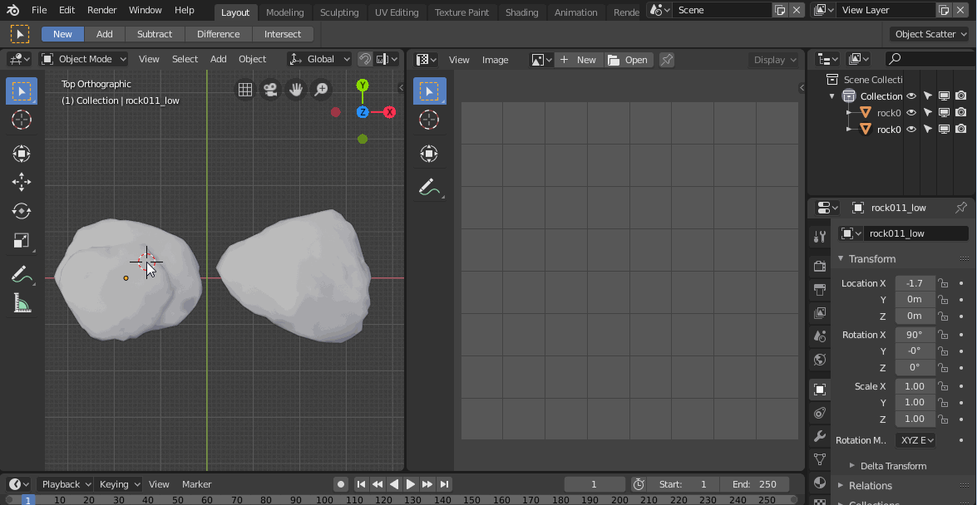Image resolution: width=977 pixels, height=505 pixels.
Task: Switch to the Shading workspace tab
Action: tap(522, 12)
